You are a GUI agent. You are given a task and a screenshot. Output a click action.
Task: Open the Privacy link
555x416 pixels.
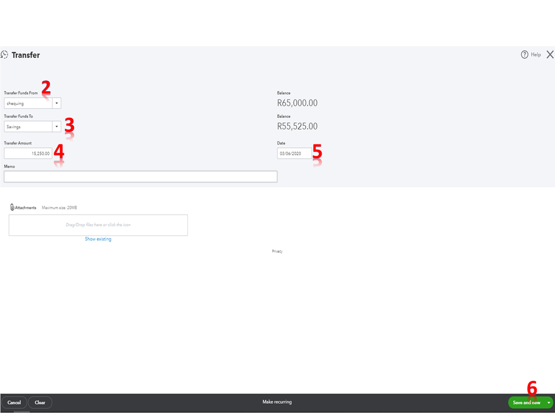pos(277,251)
